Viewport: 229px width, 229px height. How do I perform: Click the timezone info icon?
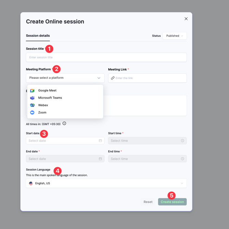(64, 124)
